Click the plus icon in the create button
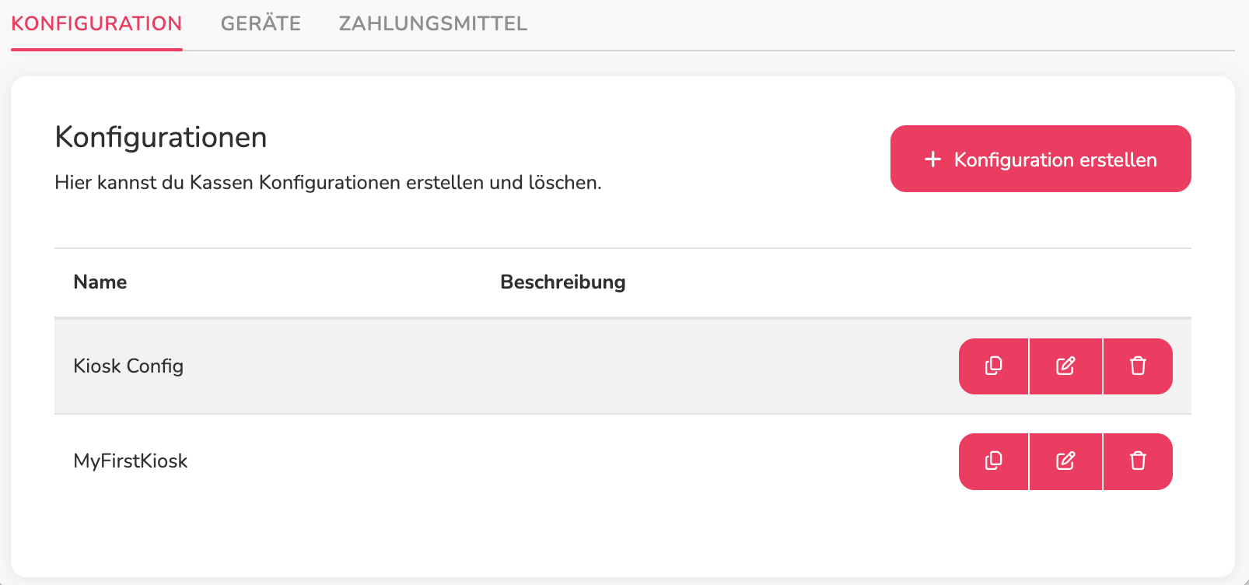The image size is (1249, 585). 932,159
